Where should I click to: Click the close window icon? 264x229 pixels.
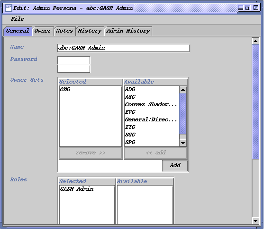coord(256,8)
